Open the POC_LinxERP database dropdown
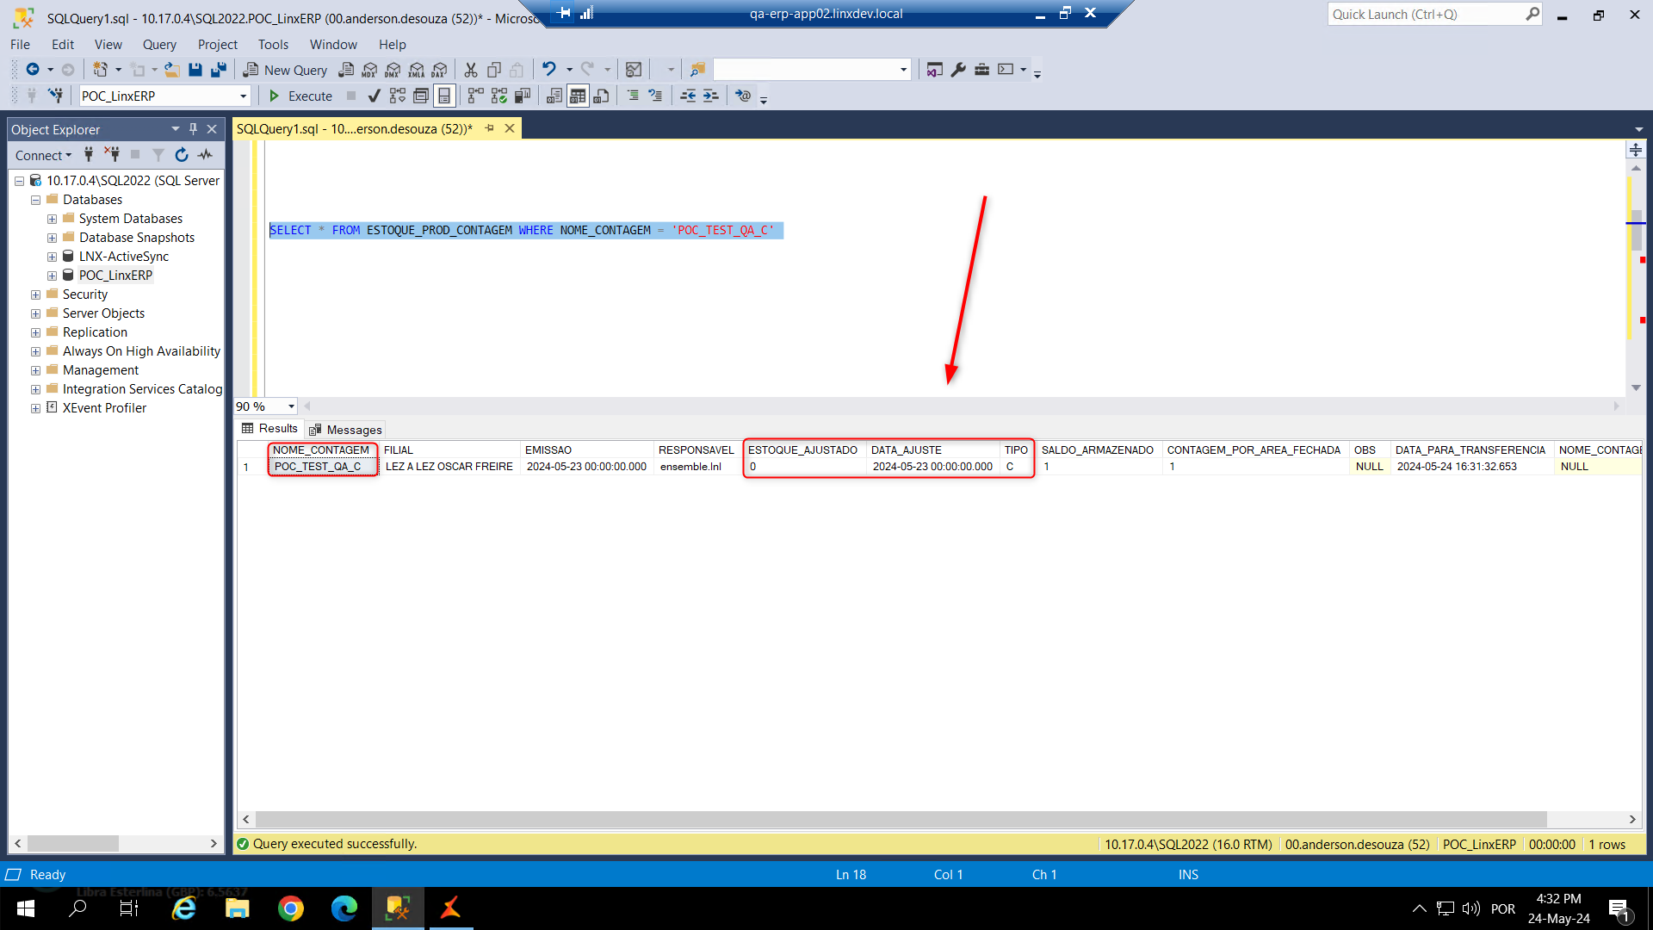The height and width of the screenshot is (930, 1653). [x=243, y=96]
